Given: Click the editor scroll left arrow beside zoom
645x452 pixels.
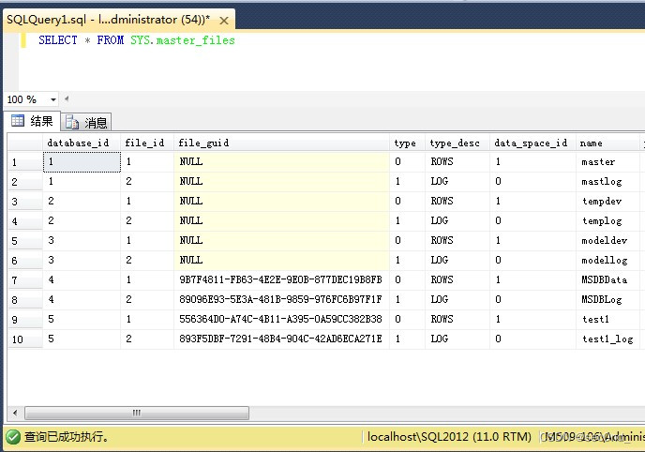Looking at the screenshot, I should [x=67, y=98].
